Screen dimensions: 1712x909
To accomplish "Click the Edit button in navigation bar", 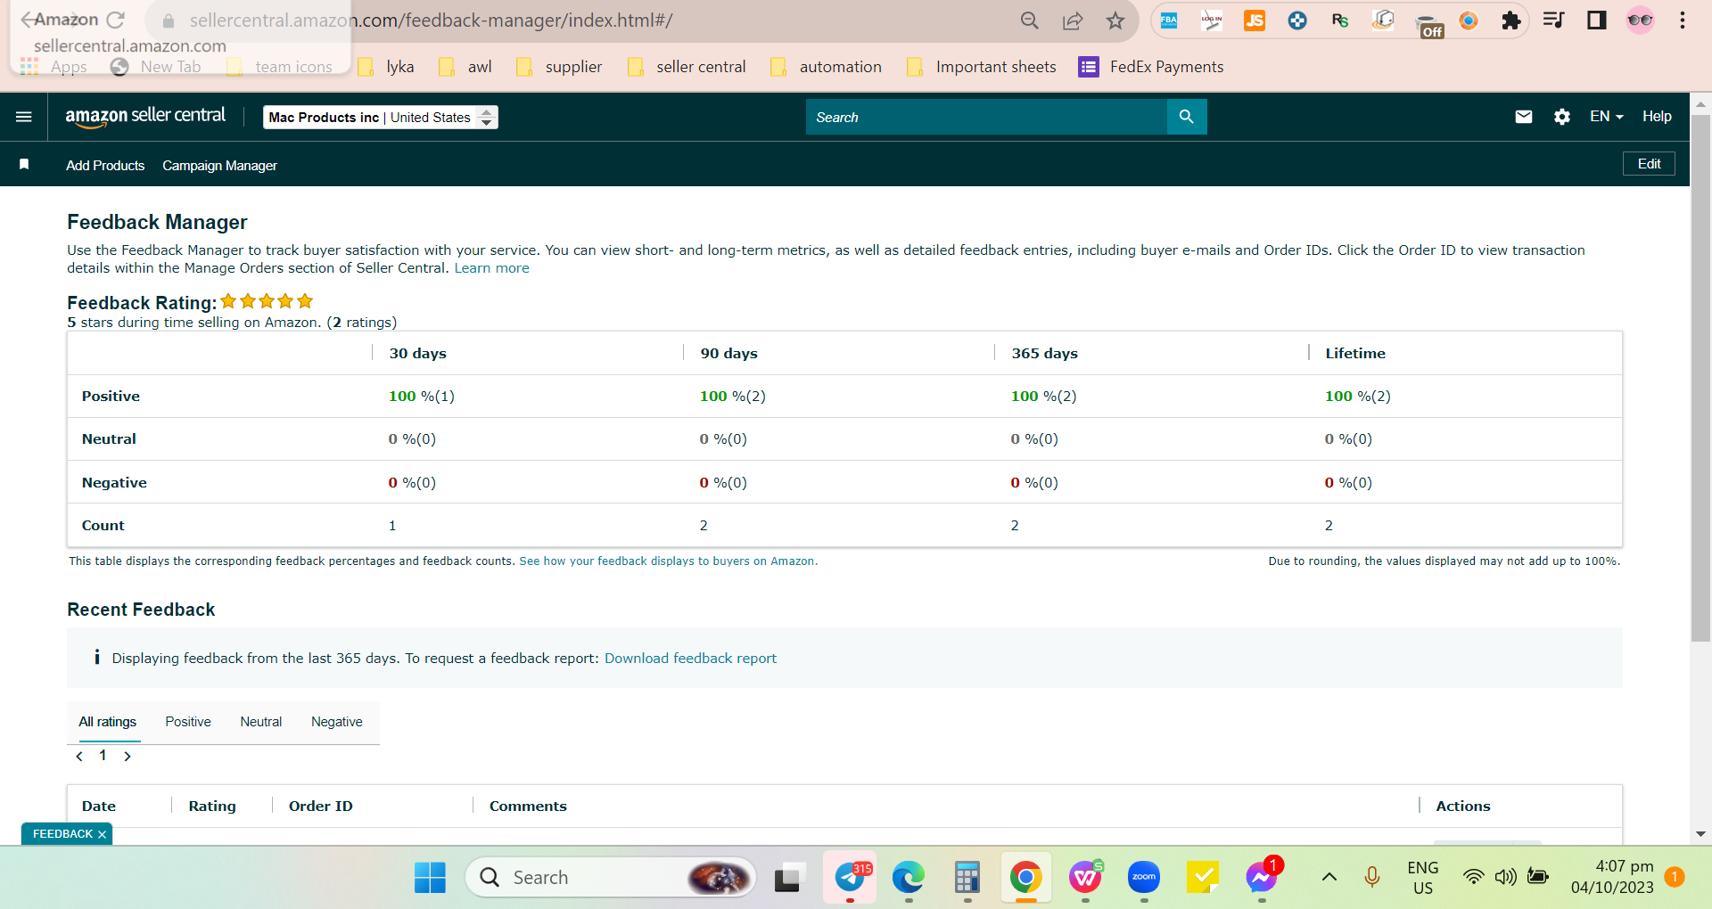I will pos(1649,164).
